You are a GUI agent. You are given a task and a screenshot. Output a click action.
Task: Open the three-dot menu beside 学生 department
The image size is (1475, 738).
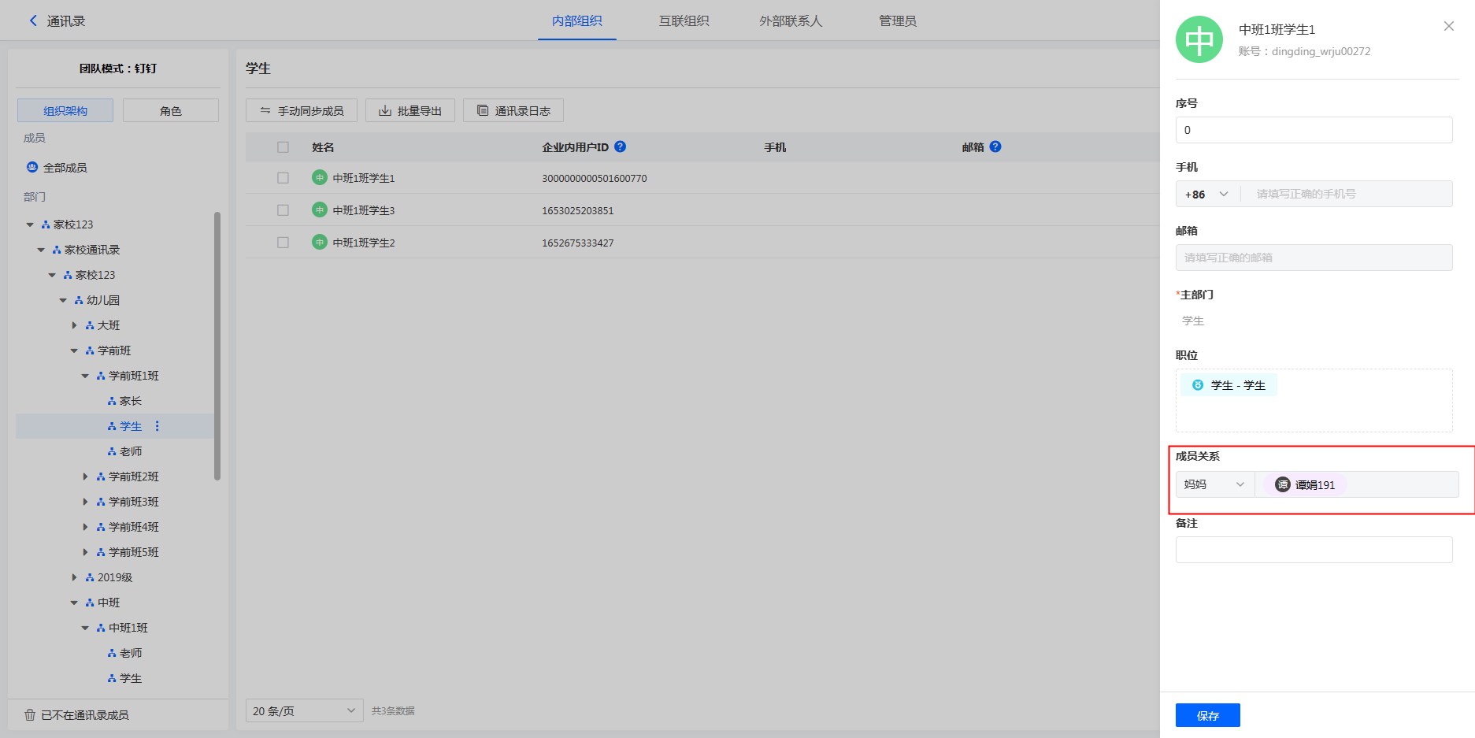[157, 426]
